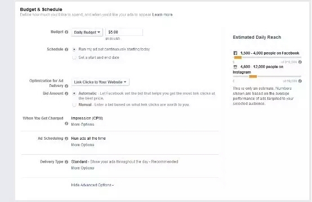Click the Instagram reach info icon
The image size is (312, 202).
pos(300,81)
